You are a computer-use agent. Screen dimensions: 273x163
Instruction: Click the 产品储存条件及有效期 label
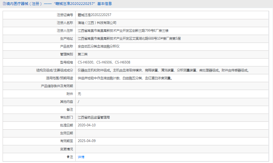point(57,86)
